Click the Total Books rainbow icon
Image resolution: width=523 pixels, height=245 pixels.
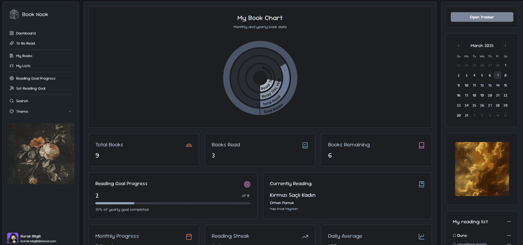coord(189,145)
